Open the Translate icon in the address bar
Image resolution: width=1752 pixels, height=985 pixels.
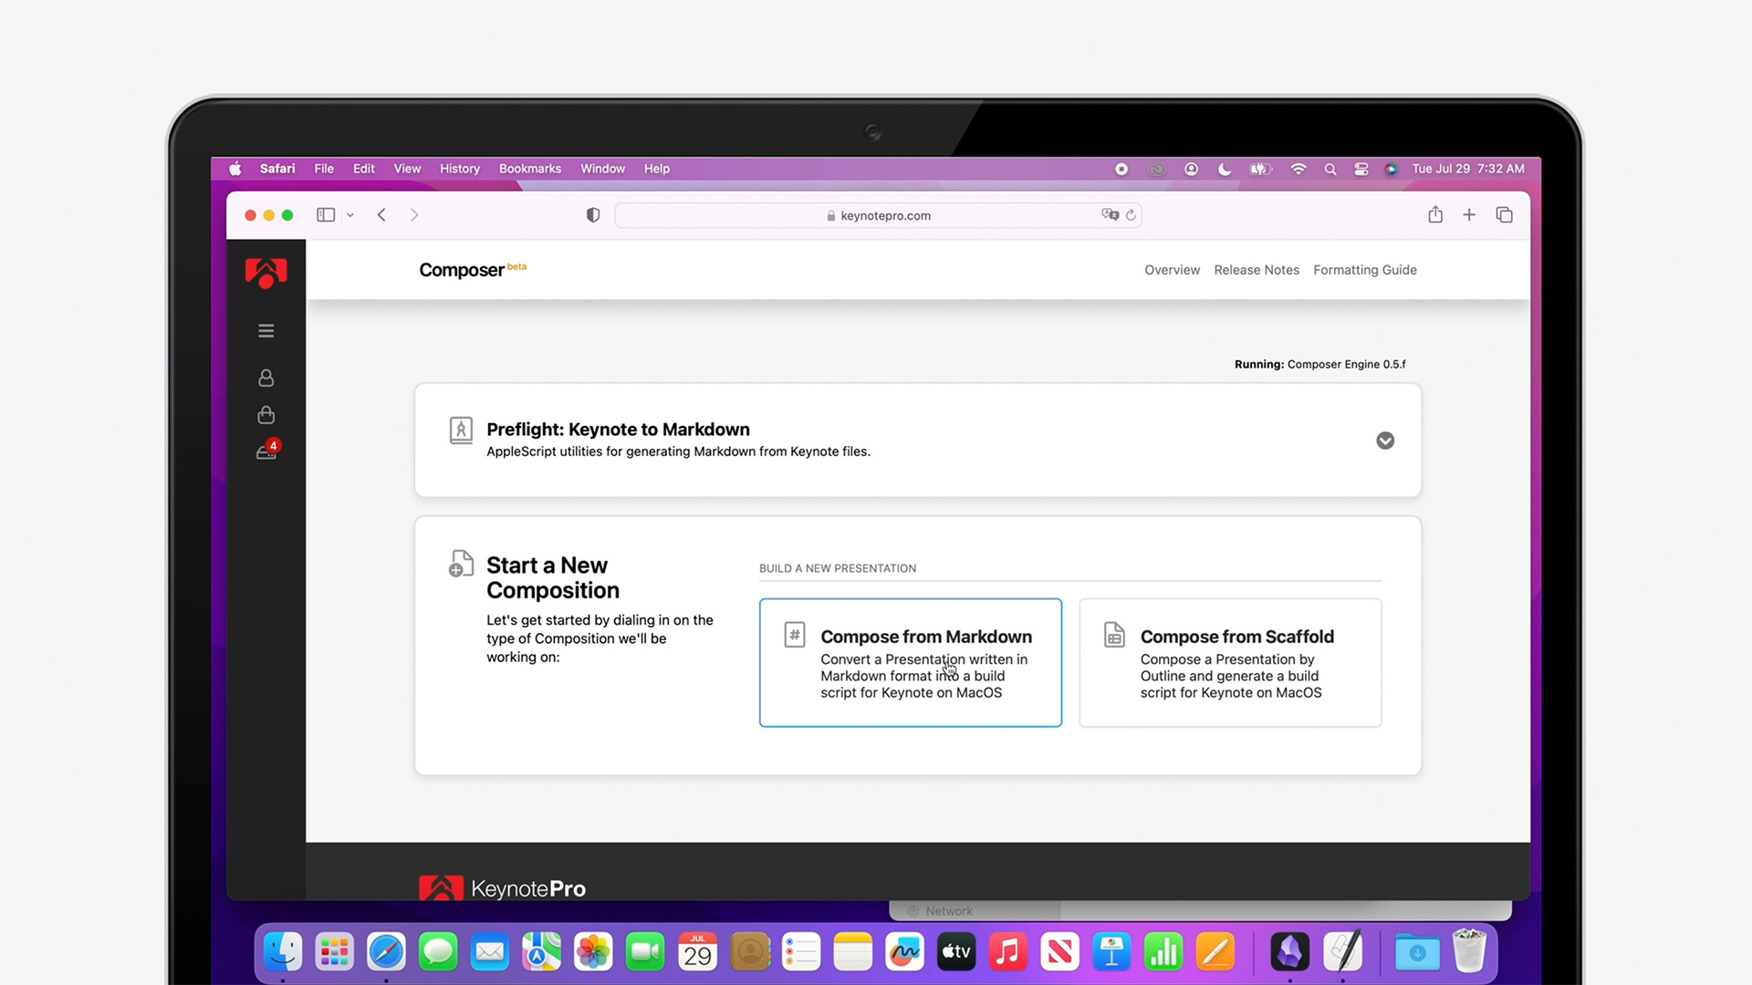click(x=1111, y=215)
